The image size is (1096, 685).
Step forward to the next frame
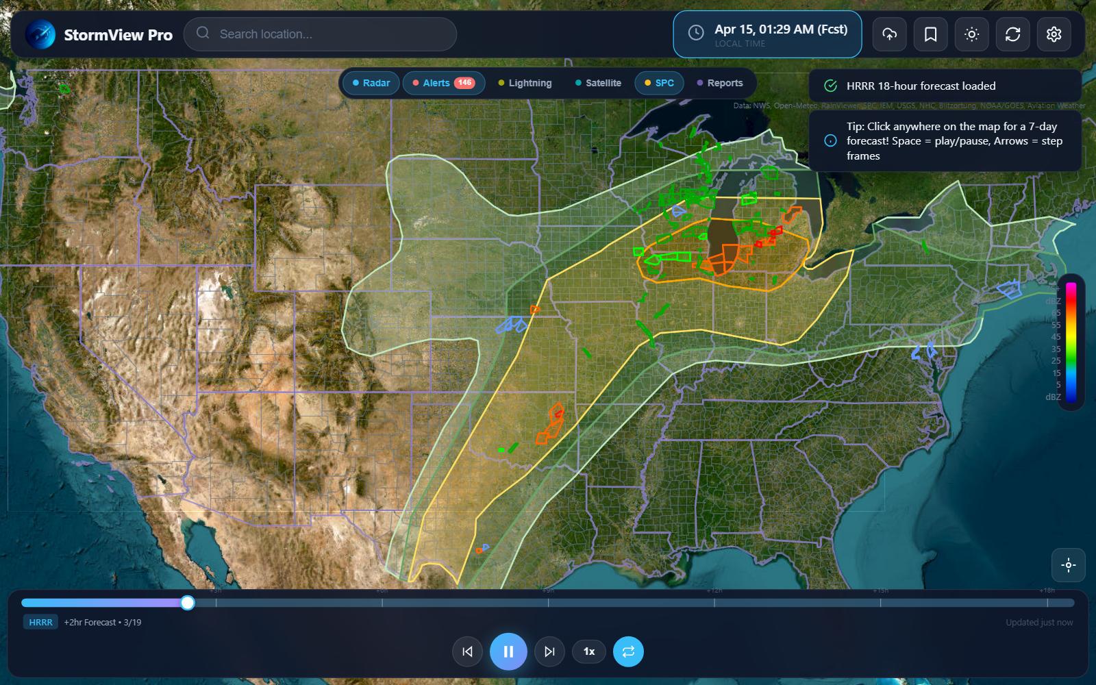point(549,651)
